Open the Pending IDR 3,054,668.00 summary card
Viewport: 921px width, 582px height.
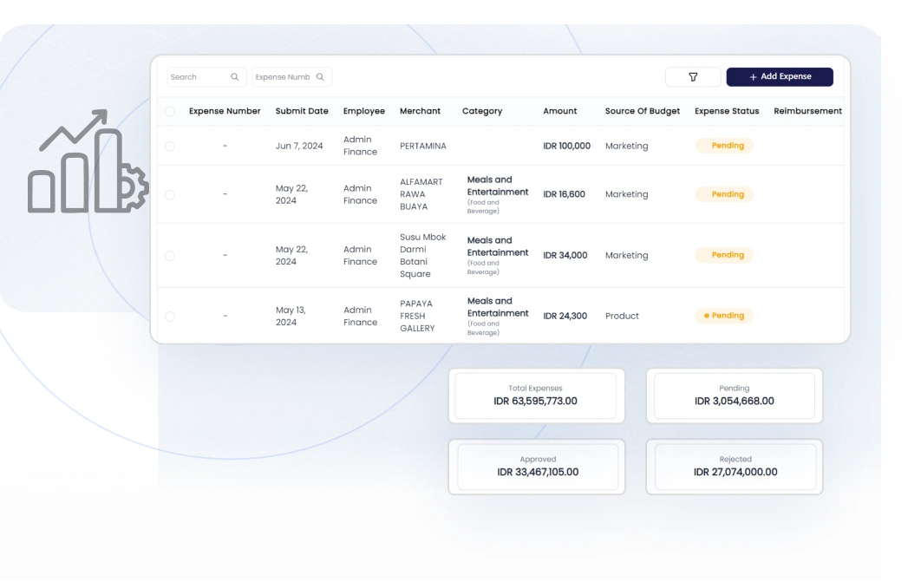[x=735, y=396]
